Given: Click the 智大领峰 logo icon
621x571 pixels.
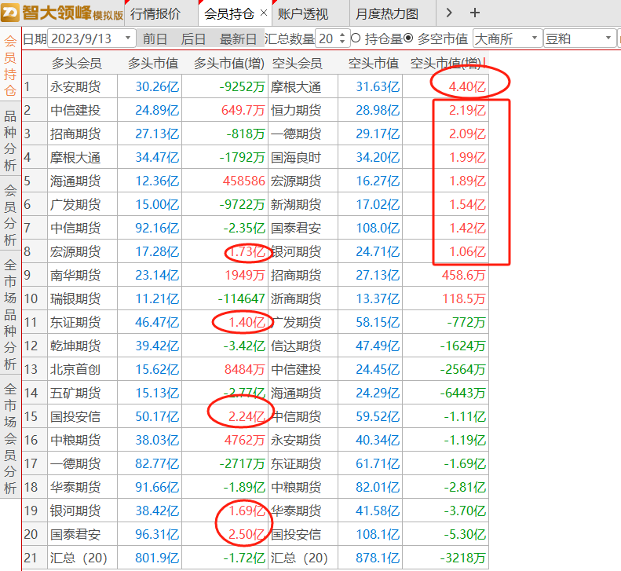Looking at the screenshot, I should 10,13.
